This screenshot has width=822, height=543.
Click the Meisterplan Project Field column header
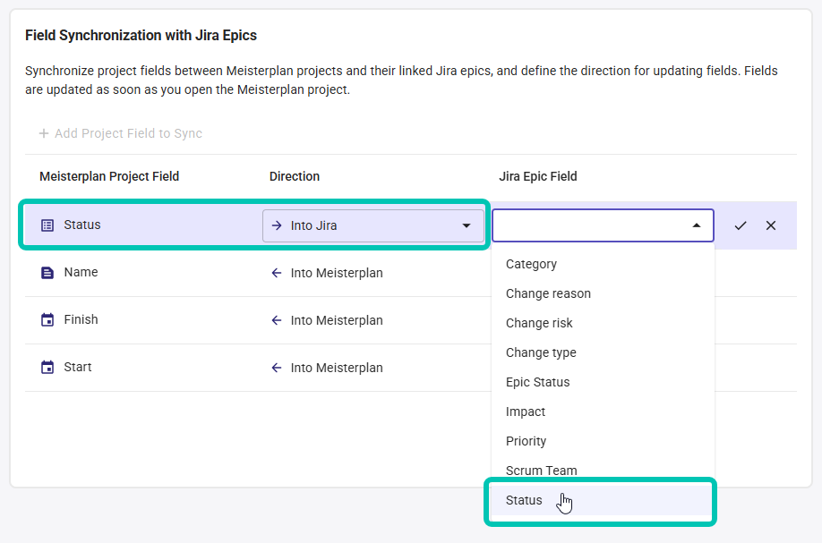tap(109, 176)
